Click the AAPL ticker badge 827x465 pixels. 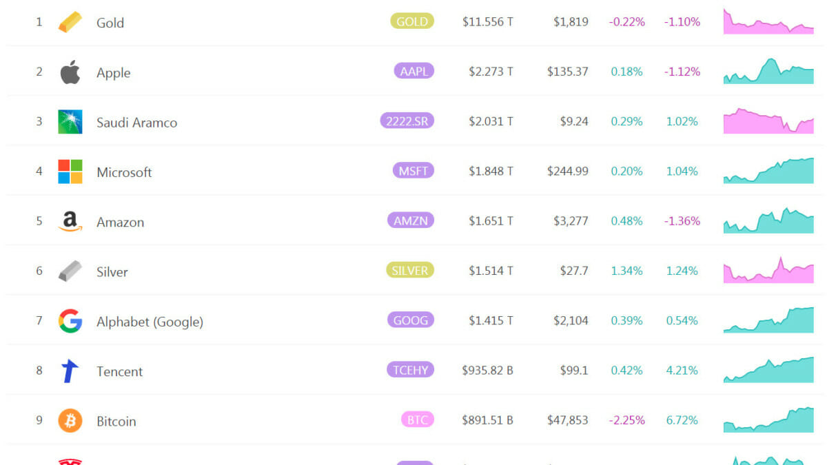(413, 71)
